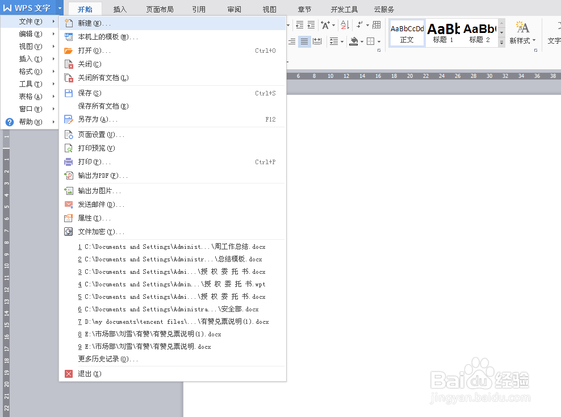Open paragraph settings dialog launcher

click(379, 51)
